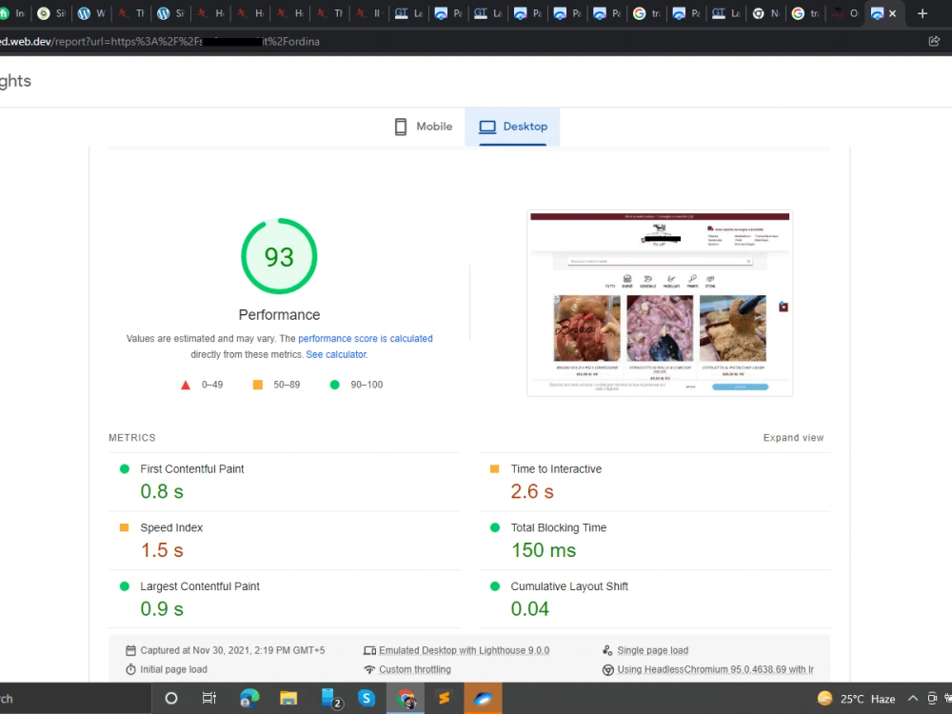The image size is (952, 714).
Task: Click the 'Largest Contentful Paint' metric label
Action: click(200, 586)
